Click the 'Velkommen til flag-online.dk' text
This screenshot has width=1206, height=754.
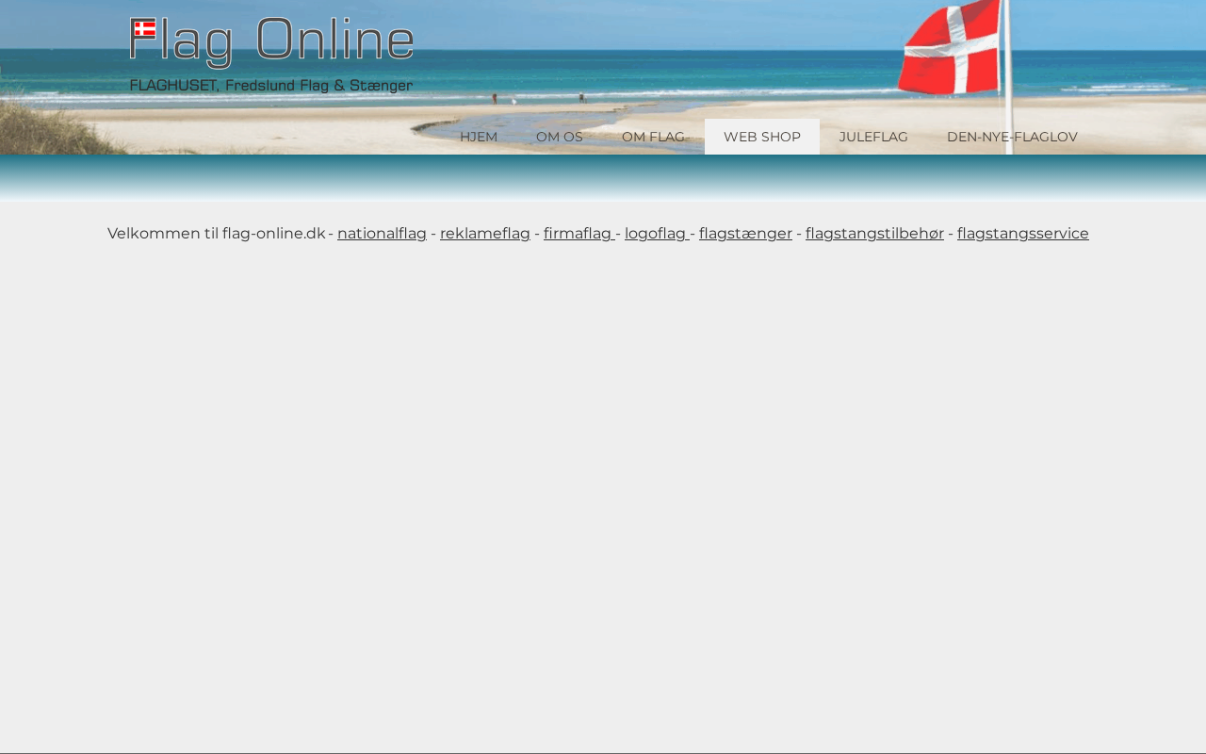point(217,234)
